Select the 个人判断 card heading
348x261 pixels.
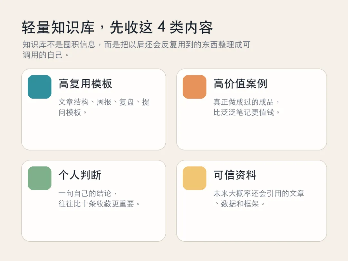tap(80, 175)
